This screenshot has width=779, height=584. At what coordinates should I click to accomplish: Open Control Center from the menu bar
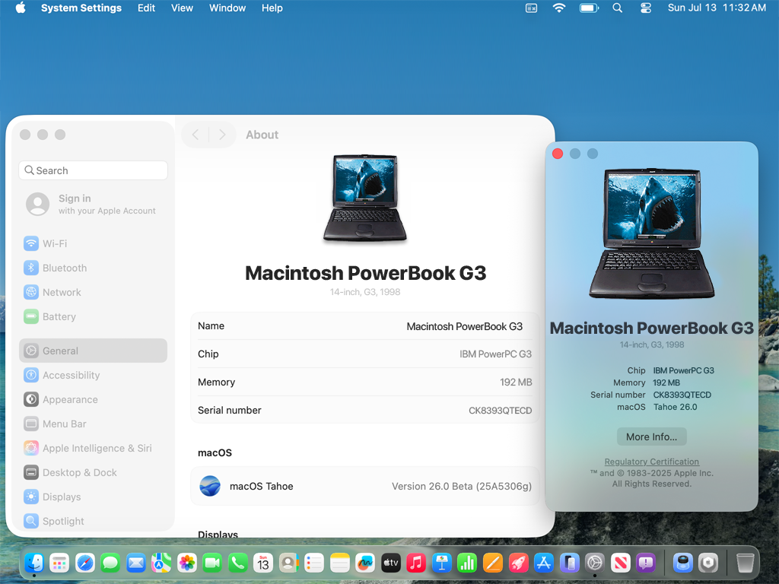(x=645, y=8)
